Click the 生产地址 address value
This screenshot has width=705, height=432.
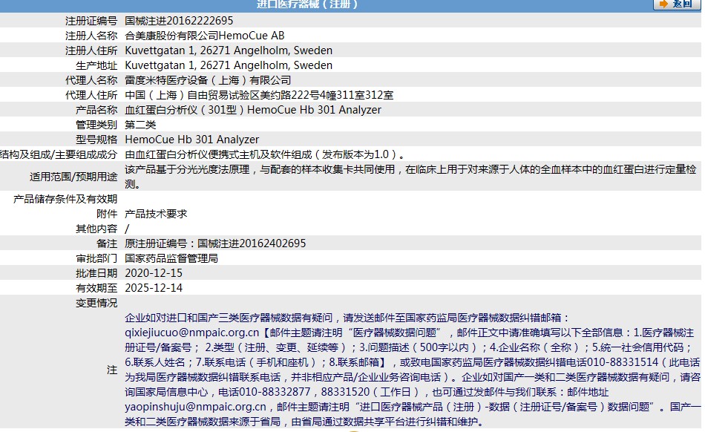coord(229,65)
